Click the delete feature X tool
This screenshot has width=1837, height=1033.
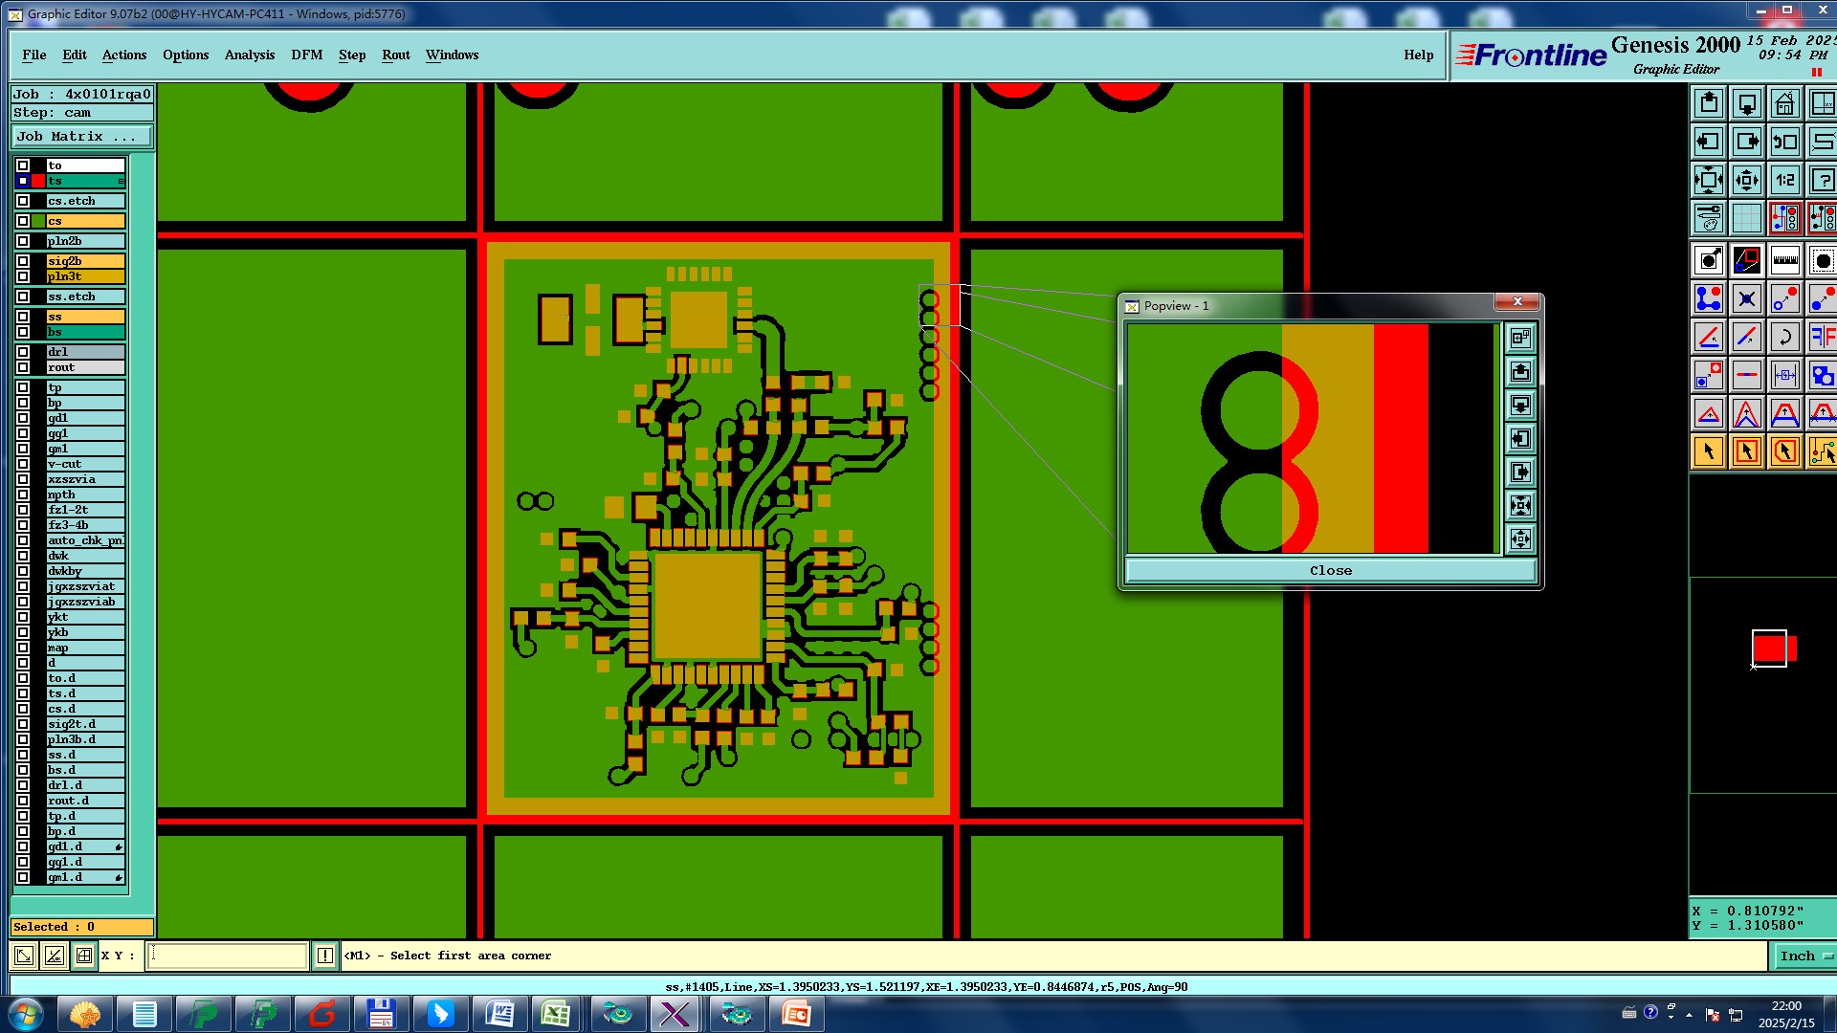click(1746, 298)
